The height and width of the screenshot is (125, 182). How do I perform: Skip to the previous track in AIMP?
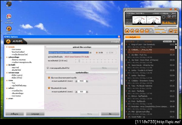pos(142,31)
